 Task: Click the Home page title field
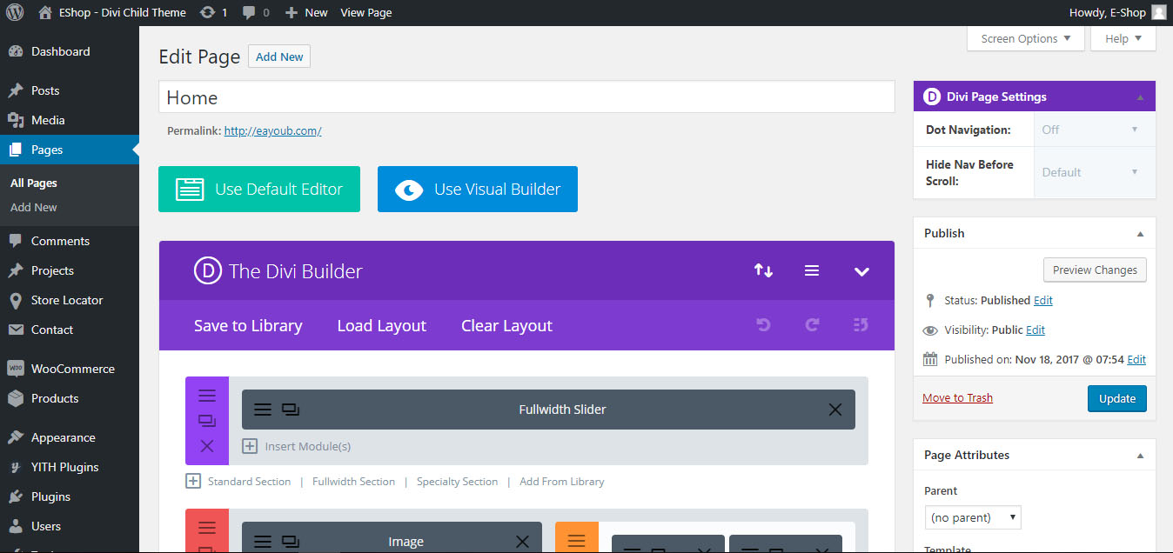coord(526,97)
